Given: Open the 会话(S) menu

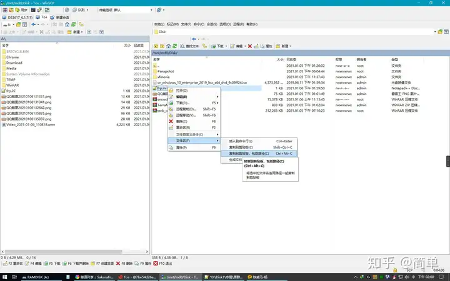Looking at the screenshot, I should coord(212,24).
